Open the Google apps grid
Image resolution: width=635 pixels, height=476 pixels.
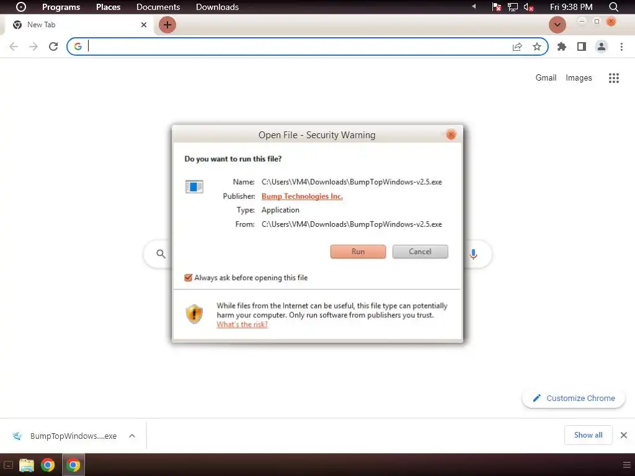[614, 78]
